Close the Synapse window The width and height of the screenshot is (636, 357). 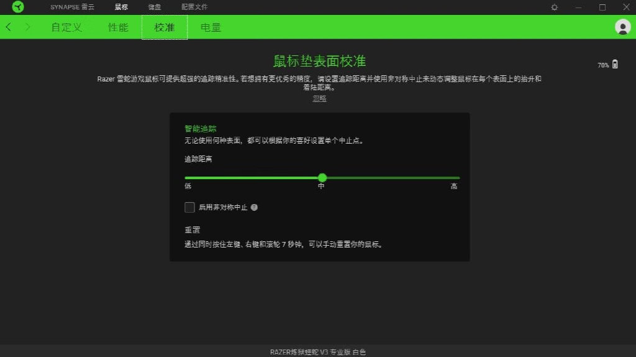click(626, 7)
